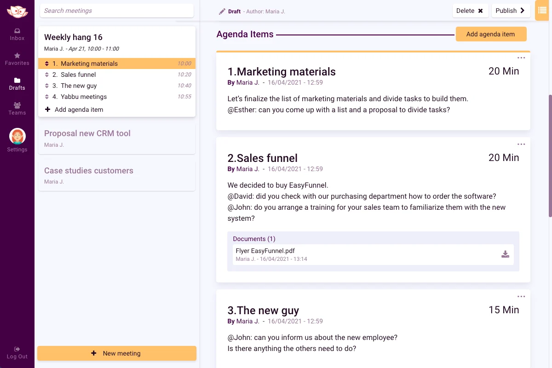
Task: Click Yabbu owl logo
Action: [17, 11]
